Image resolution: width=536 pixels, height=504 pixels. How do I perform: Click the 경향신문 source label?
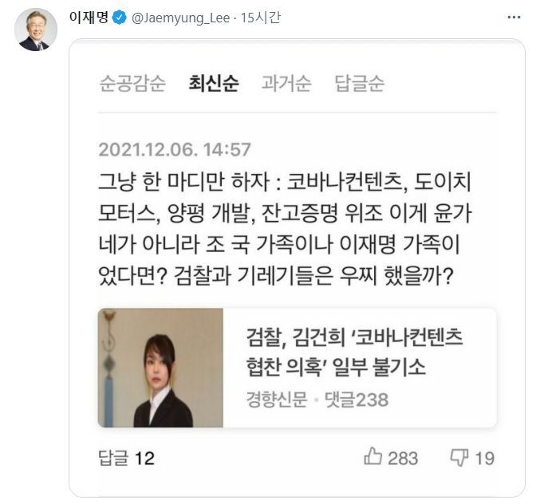[x=277, y=400]
